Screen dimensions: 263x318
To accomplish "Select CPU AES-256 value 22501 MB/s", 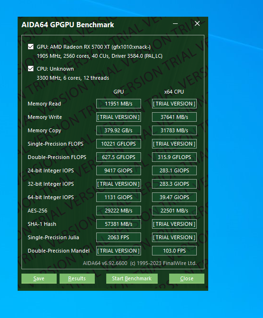I will click(x=174, y=211).
